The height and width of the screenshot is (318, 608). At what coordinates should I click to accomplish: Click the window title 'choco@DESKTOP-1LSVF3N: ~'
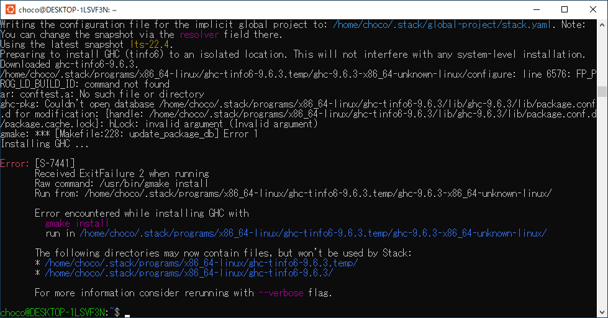[68, 10]
